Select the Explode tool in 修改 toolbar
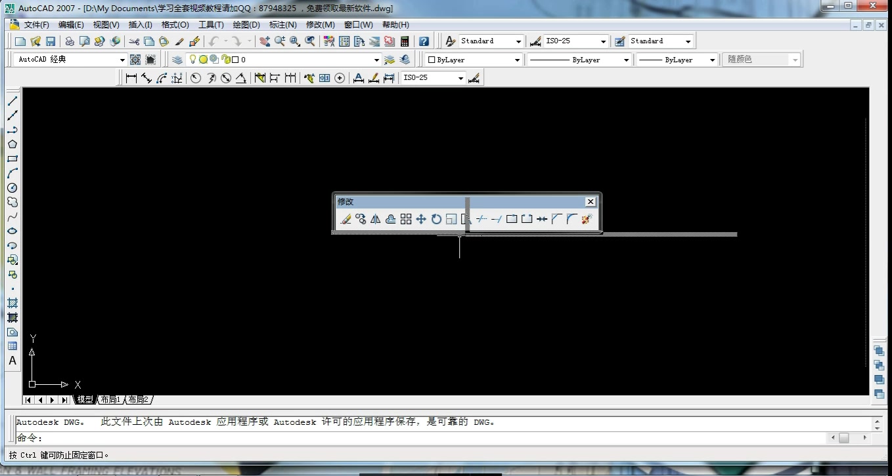The height and width of the screenshot is (476, 892). pyautogui.click(x=587, y=220)
